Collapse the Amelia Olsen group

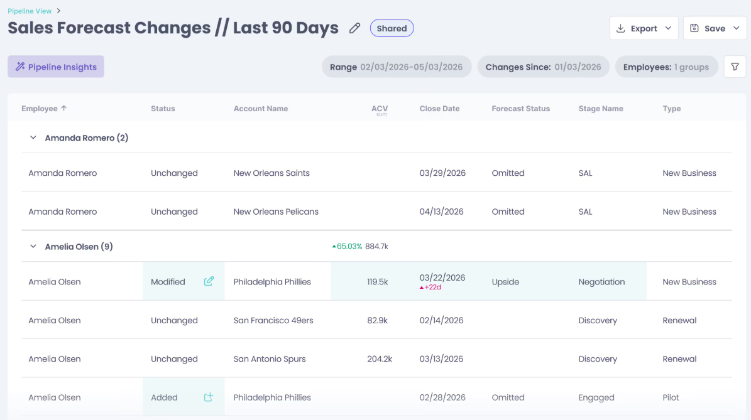(33, 246)
